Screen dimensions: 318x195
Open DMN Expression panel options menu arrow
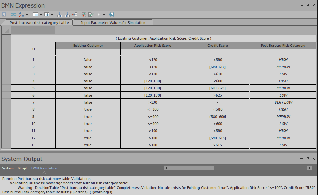tap(302, 5)
